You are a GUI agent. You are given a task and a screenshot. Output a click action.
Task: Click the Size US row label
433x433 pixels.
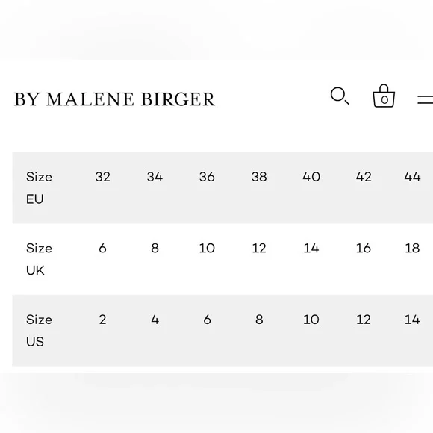pyautogui.click(x=39, y=331)
